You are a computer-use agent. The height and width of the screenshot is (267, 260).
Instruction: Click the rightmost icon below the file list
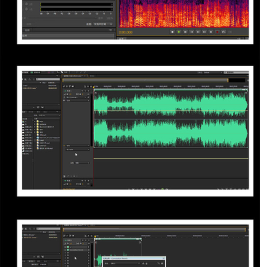[x=42, y=107]
